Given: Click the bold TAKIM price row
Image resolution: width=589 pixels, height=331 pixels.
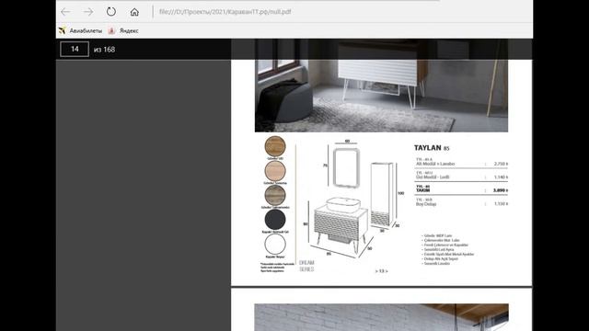Looking at the screenshot, I should (462, 188).
